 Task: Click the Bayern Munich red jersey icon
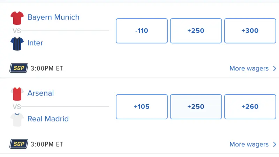click(17, 17)
